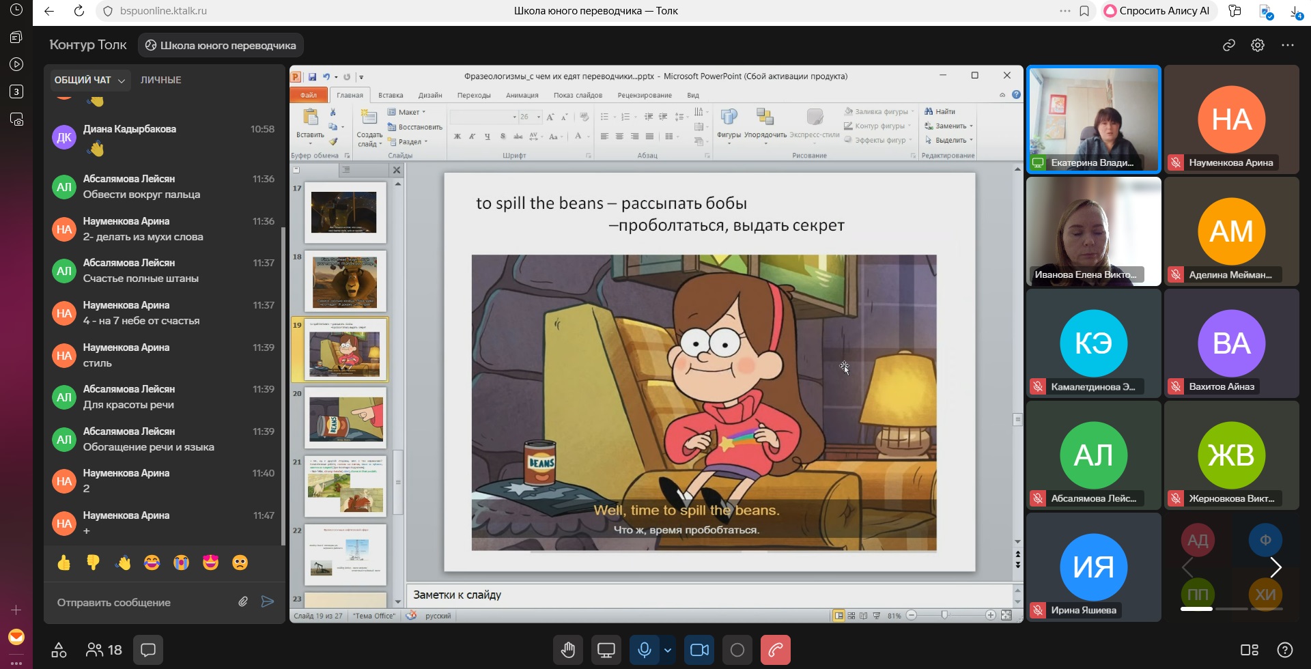
Task: Click the Школа юного переводчика room button
Action: click(221, 46)
